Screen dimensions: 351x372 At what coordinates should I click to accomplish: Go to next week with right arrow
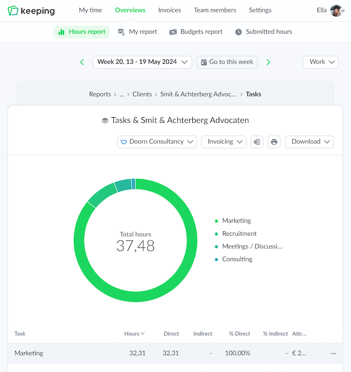pyautogui.click(x=268, y=62)
